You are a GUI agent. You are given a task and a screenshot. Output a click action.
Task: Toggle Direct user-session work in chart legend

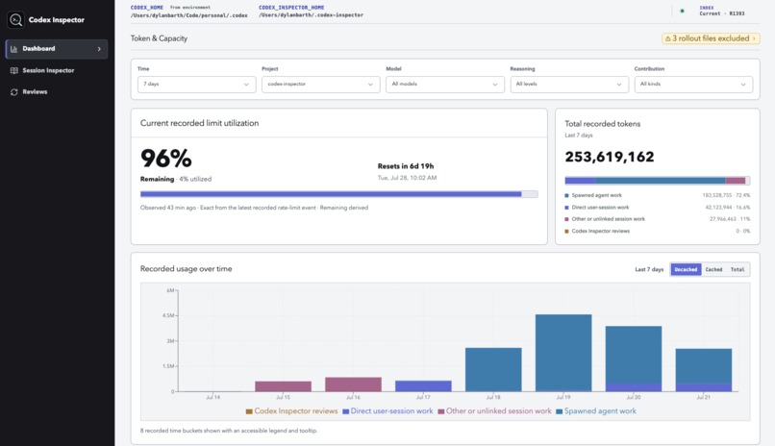[387, 411]
